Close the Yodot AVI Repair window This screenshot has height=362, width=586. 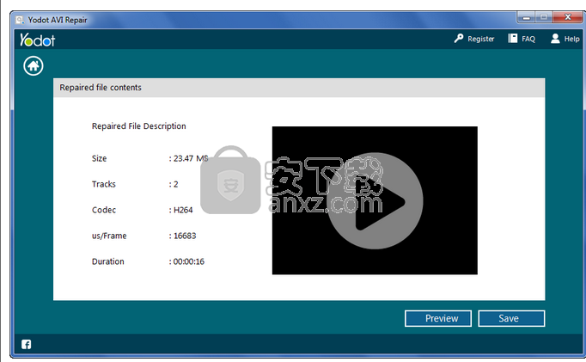(568, 17)
